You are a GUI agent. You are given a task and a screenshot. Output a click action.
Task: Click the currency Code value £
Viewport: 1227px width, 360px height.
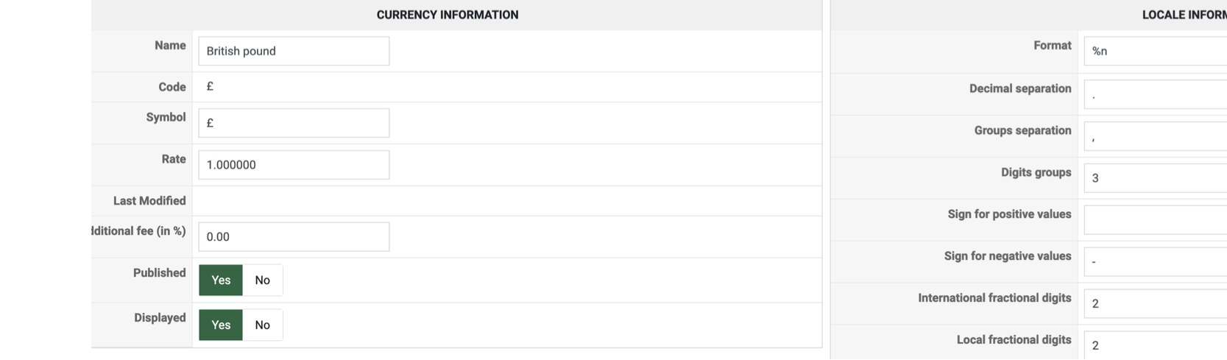[x=210, y=87]
